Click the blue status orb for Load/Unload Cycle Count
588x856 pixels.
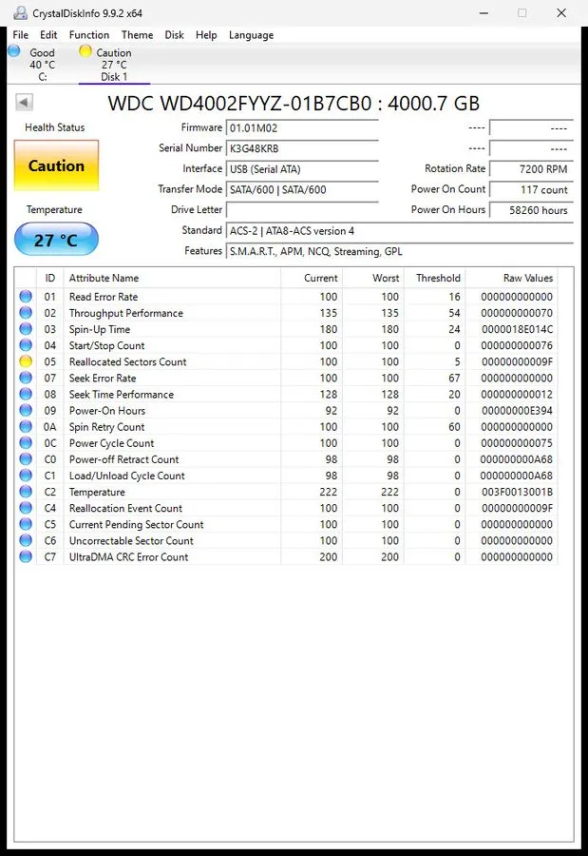(x=26, y=476)
